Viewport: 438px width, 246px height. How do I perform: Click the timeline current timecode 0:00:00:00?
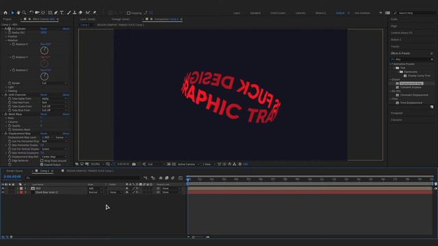coord(12,177)
